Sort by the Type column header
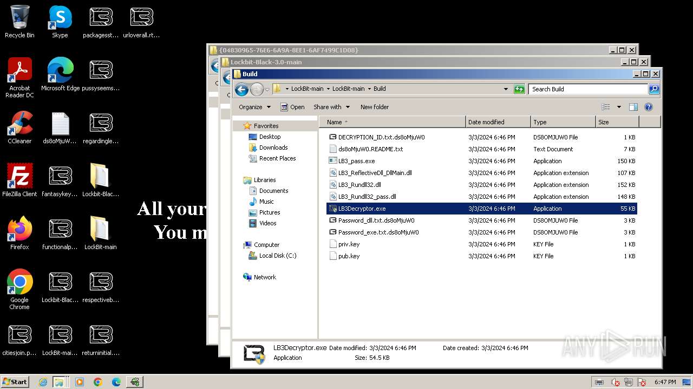Image resolution: width=693 pixels, height=389 pixels. [563, 122]
